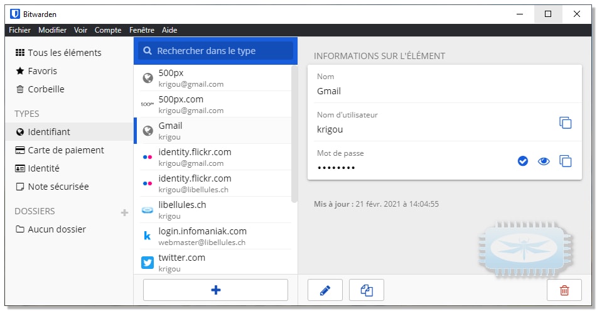Click the globe icon beside Gmail entry
This screenshot has width=597, height=311.
point(148,131)
